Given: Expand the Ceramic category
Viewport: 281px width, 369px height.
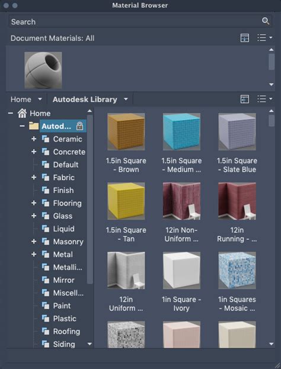Looking at the screenshot, I should coord(34,139).
